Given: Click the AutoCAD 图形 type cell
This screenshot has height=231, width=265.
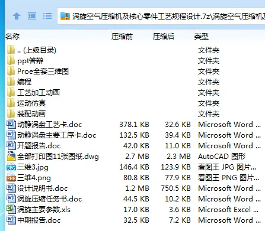Looking at the screenshot, I should 222,157.
